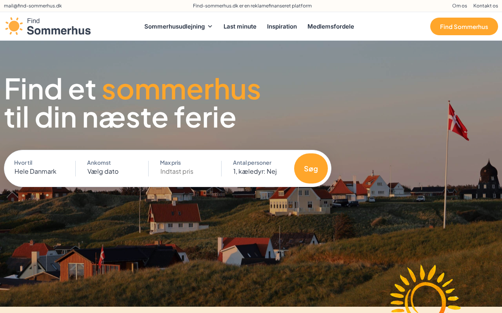
Task: Click the Sommerhusudlejning chevron arrow
Action: point(210,26)
